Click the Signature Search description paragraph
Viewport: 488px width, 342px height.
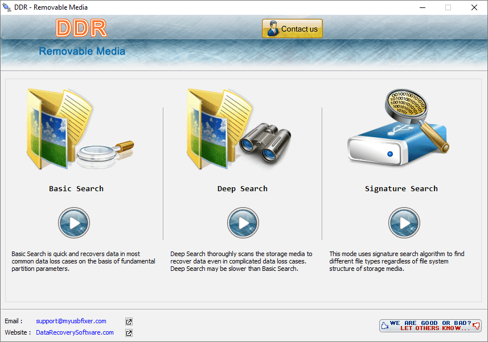[x=397, y=261]
